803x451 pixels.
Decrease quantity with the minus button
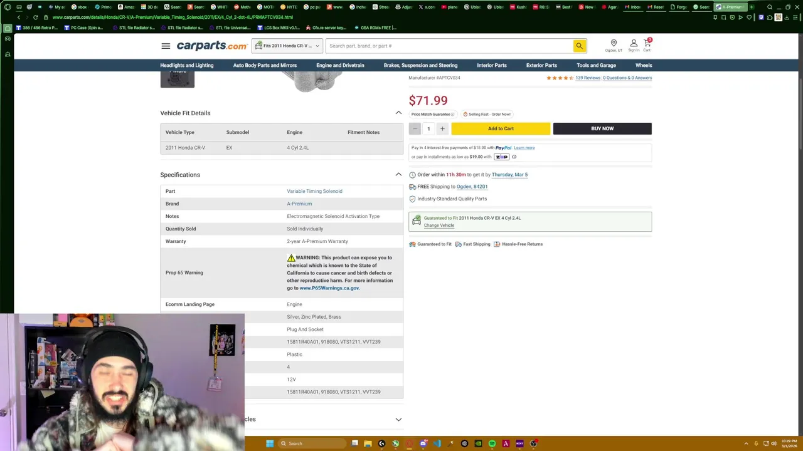(x=415, y=128)
